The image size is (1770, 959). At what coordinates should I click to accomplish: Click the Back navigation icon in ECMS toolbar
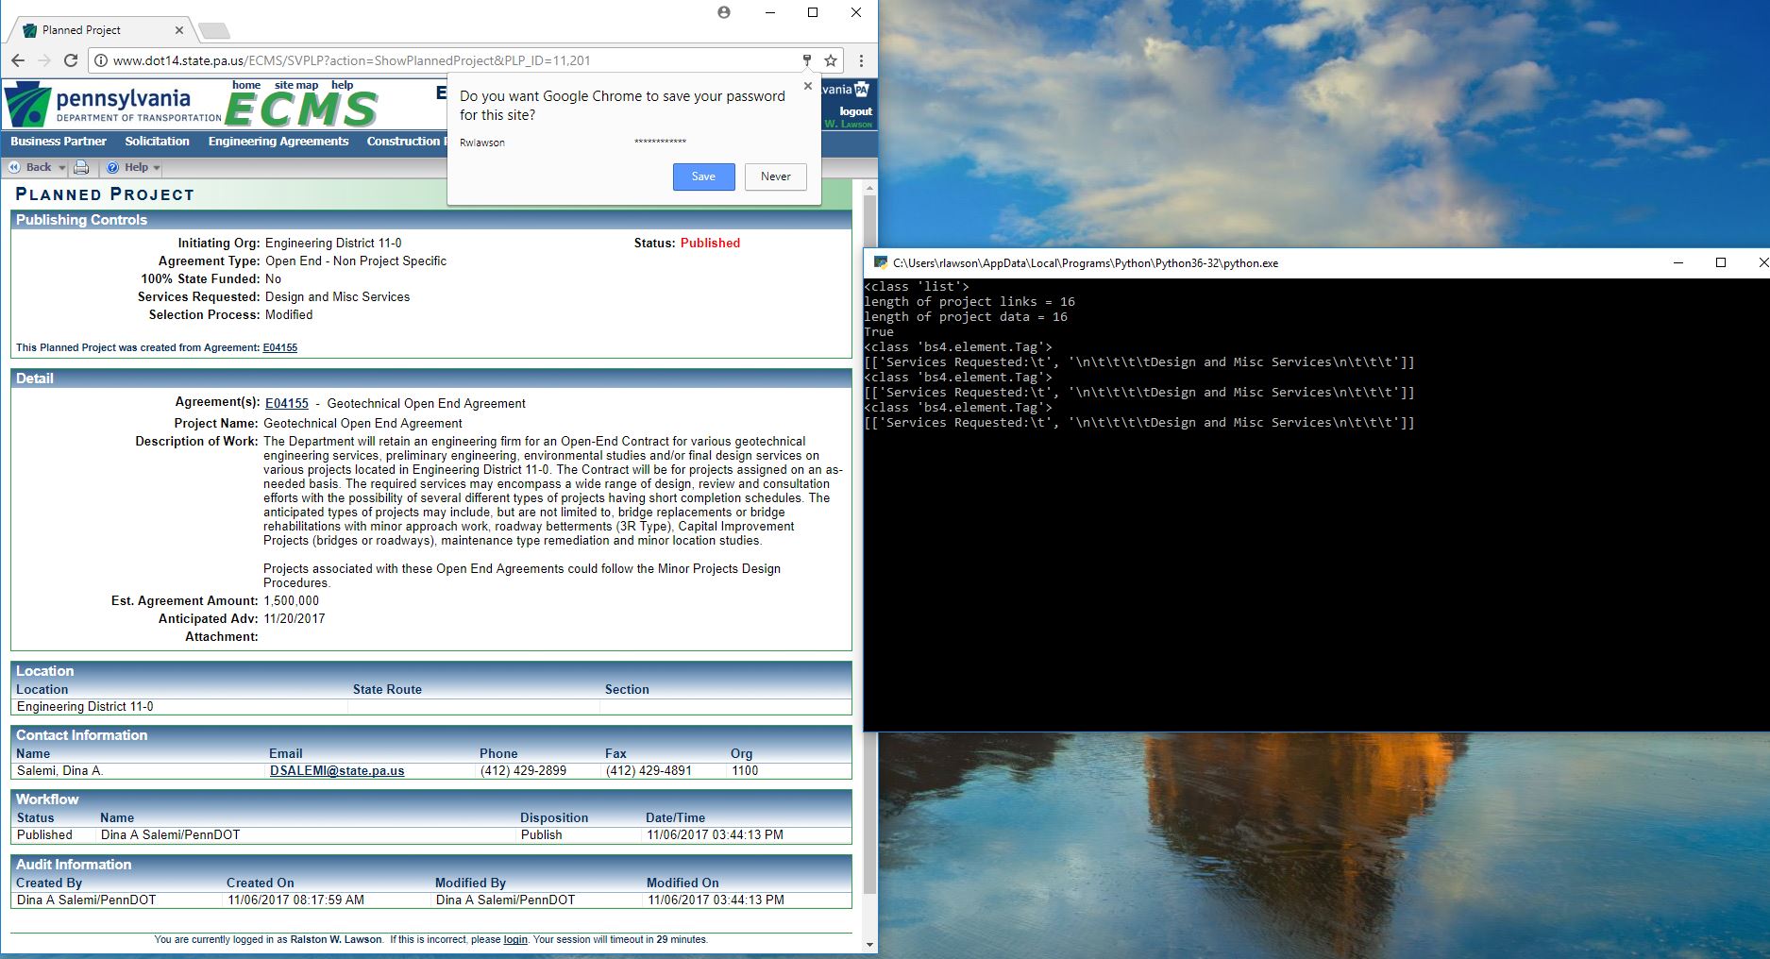13,167
